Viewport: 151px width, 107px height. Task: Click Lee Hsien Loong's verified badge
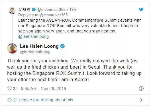click(62, 46)
